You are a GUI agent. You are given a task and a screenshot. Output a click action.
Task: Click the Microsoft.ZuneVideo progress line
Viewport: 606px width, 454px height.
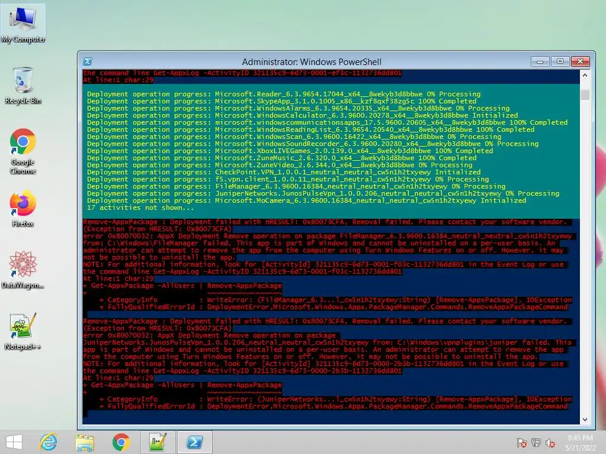pos(279,165)
